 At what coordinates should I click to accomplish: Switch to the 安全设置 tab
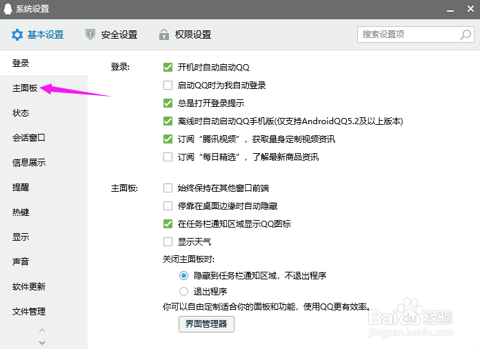(x=112, y=34)
